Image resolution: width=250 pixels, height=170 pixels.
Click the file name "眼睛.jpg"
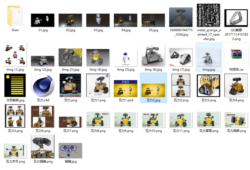[x=71, y=161]
